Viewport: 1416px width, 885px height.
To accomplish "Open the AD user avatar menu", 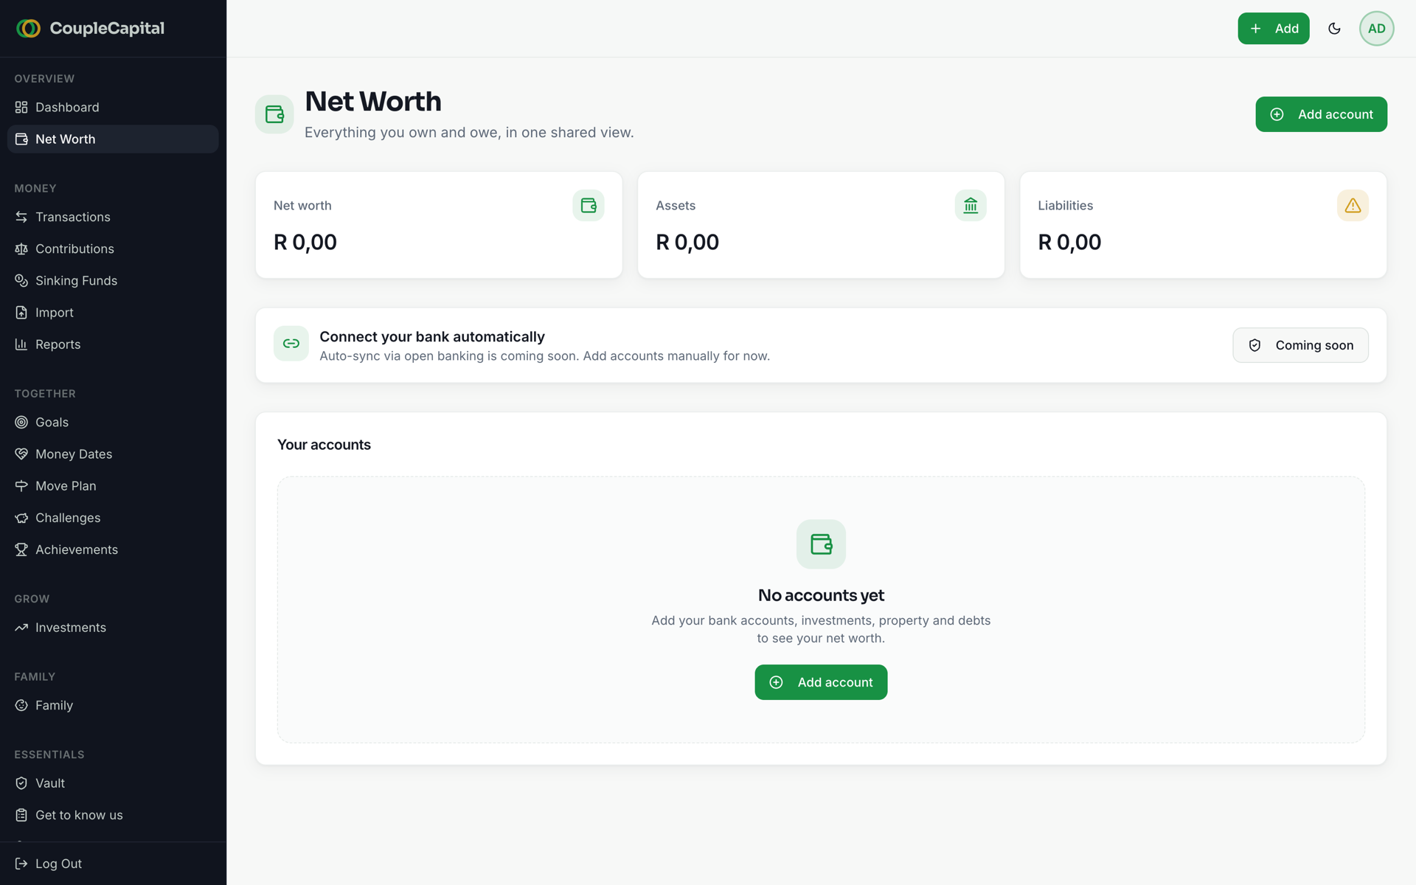I will 1376,29.
